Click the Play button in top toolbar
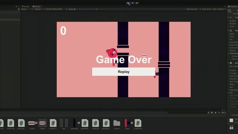This screenshot has height=134, width=238. (x=128, y=3)
